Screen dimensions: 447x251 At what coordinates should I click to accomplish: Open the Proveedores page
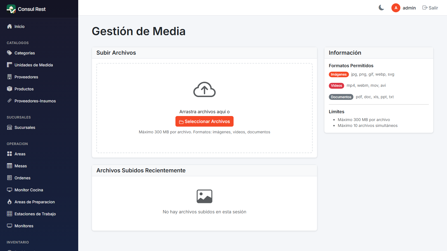[x=39, y=77]
